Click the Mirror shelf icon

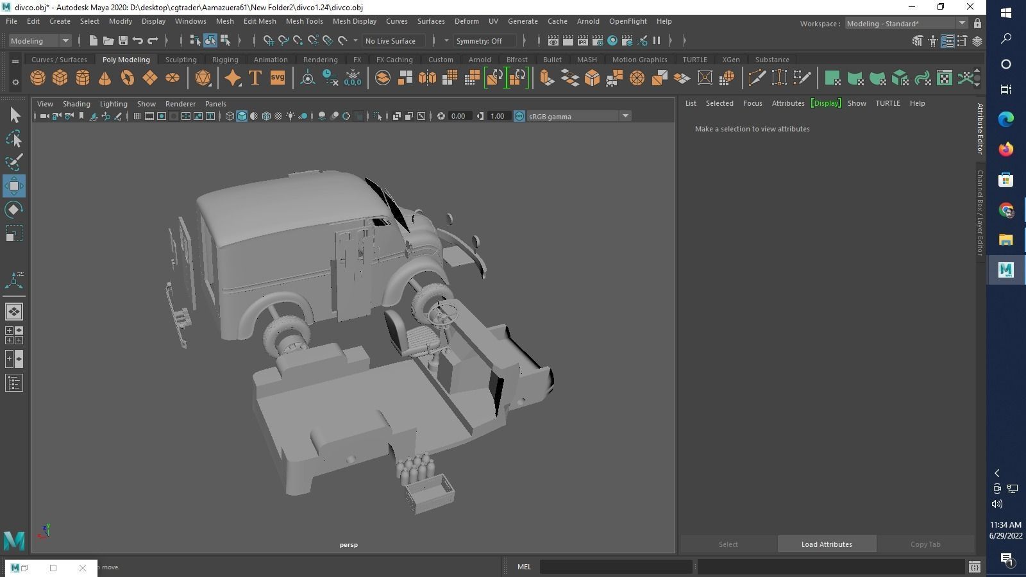coord(427,78)
